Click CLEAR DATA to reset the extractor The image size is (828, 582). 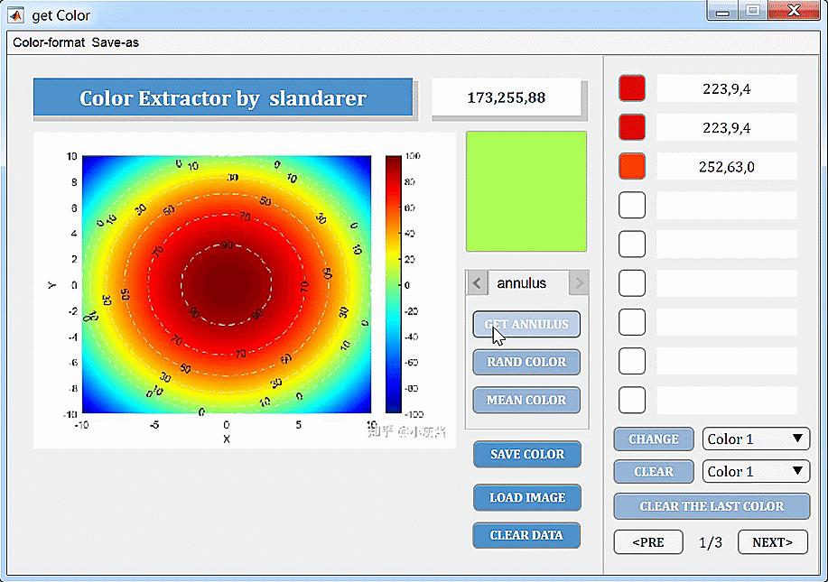click(x=526, y=535)
